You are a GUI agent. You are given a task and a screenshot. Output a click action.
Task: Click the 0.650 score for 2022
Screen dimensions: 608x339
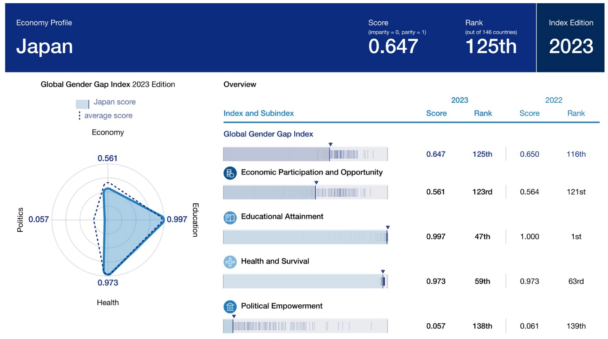pyautogui.click(x=529, y=154)
